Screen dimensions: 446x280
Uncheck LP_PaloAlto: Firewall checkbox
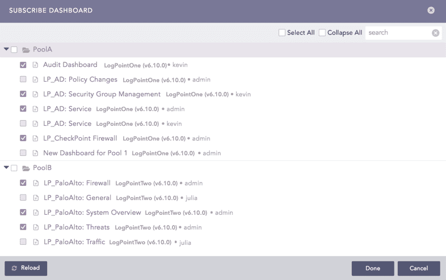(23, 183)
